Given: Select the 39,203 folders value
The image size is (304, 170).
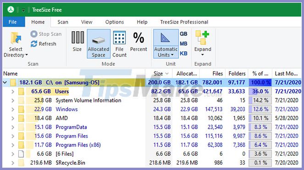Looking at the screenshot, I should (x=238, y=109).
